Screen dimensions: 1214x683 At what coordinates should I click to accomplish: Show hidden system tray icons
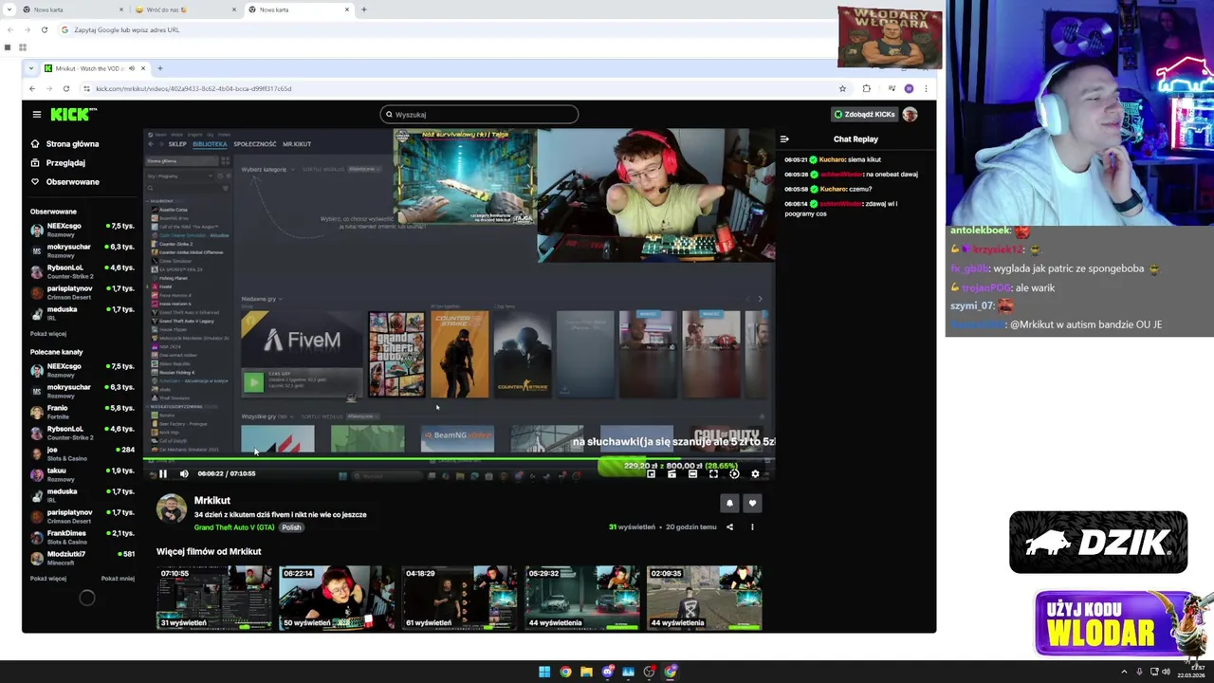[1124, 672]
